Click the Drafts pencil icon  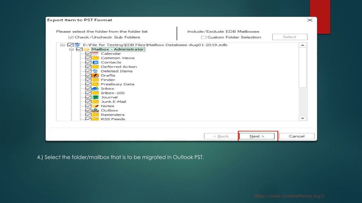tap(95, 75)
